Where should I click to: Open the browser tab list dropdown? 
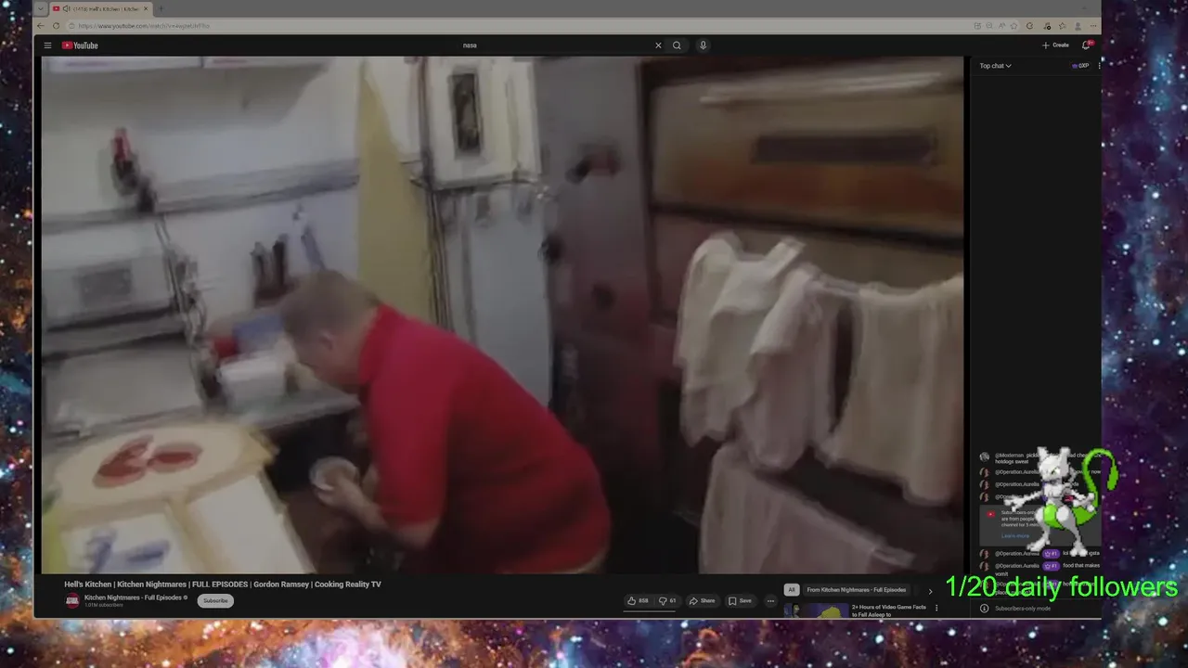click(x=41, y=8)
